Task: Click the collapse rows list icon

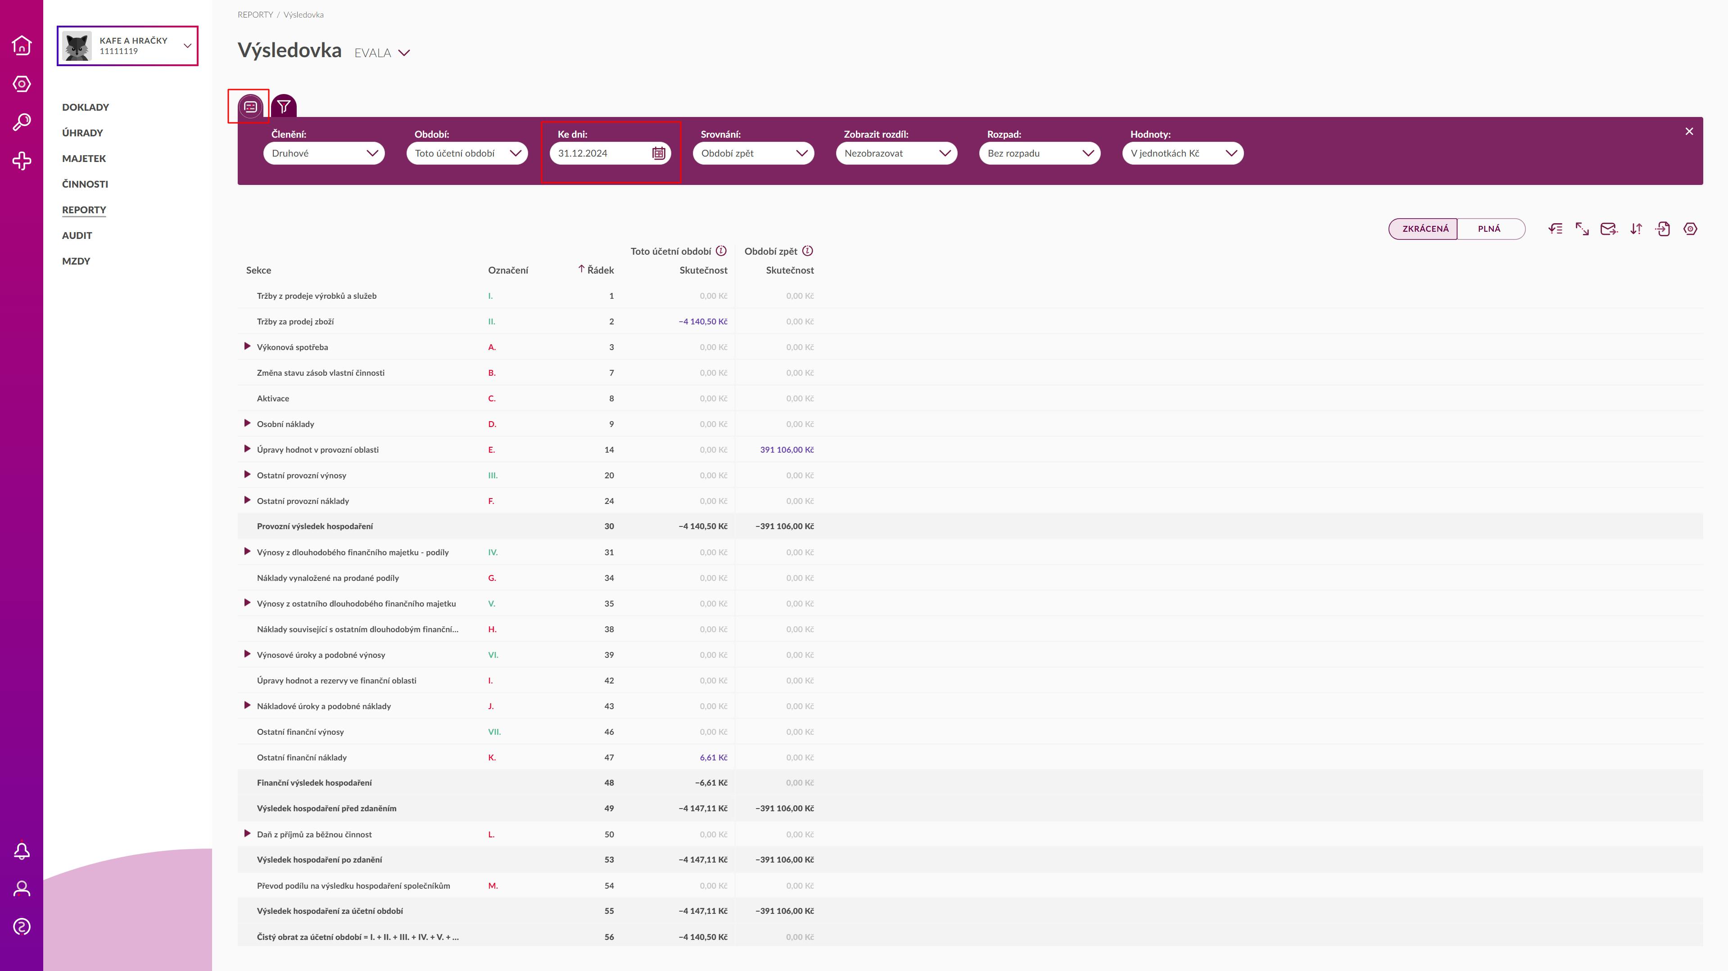Action: coord(1555,229)
